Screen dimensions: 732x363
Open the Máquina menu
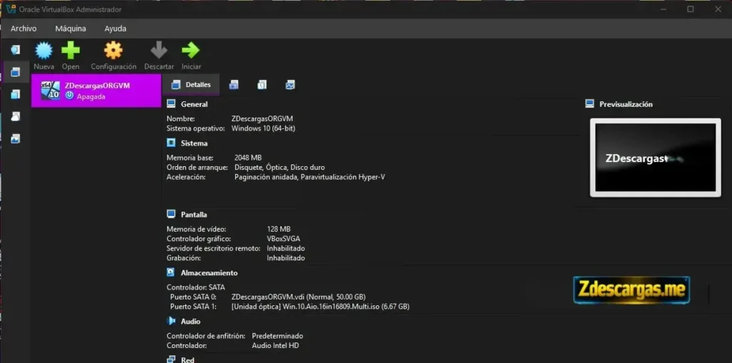[71, 29]
